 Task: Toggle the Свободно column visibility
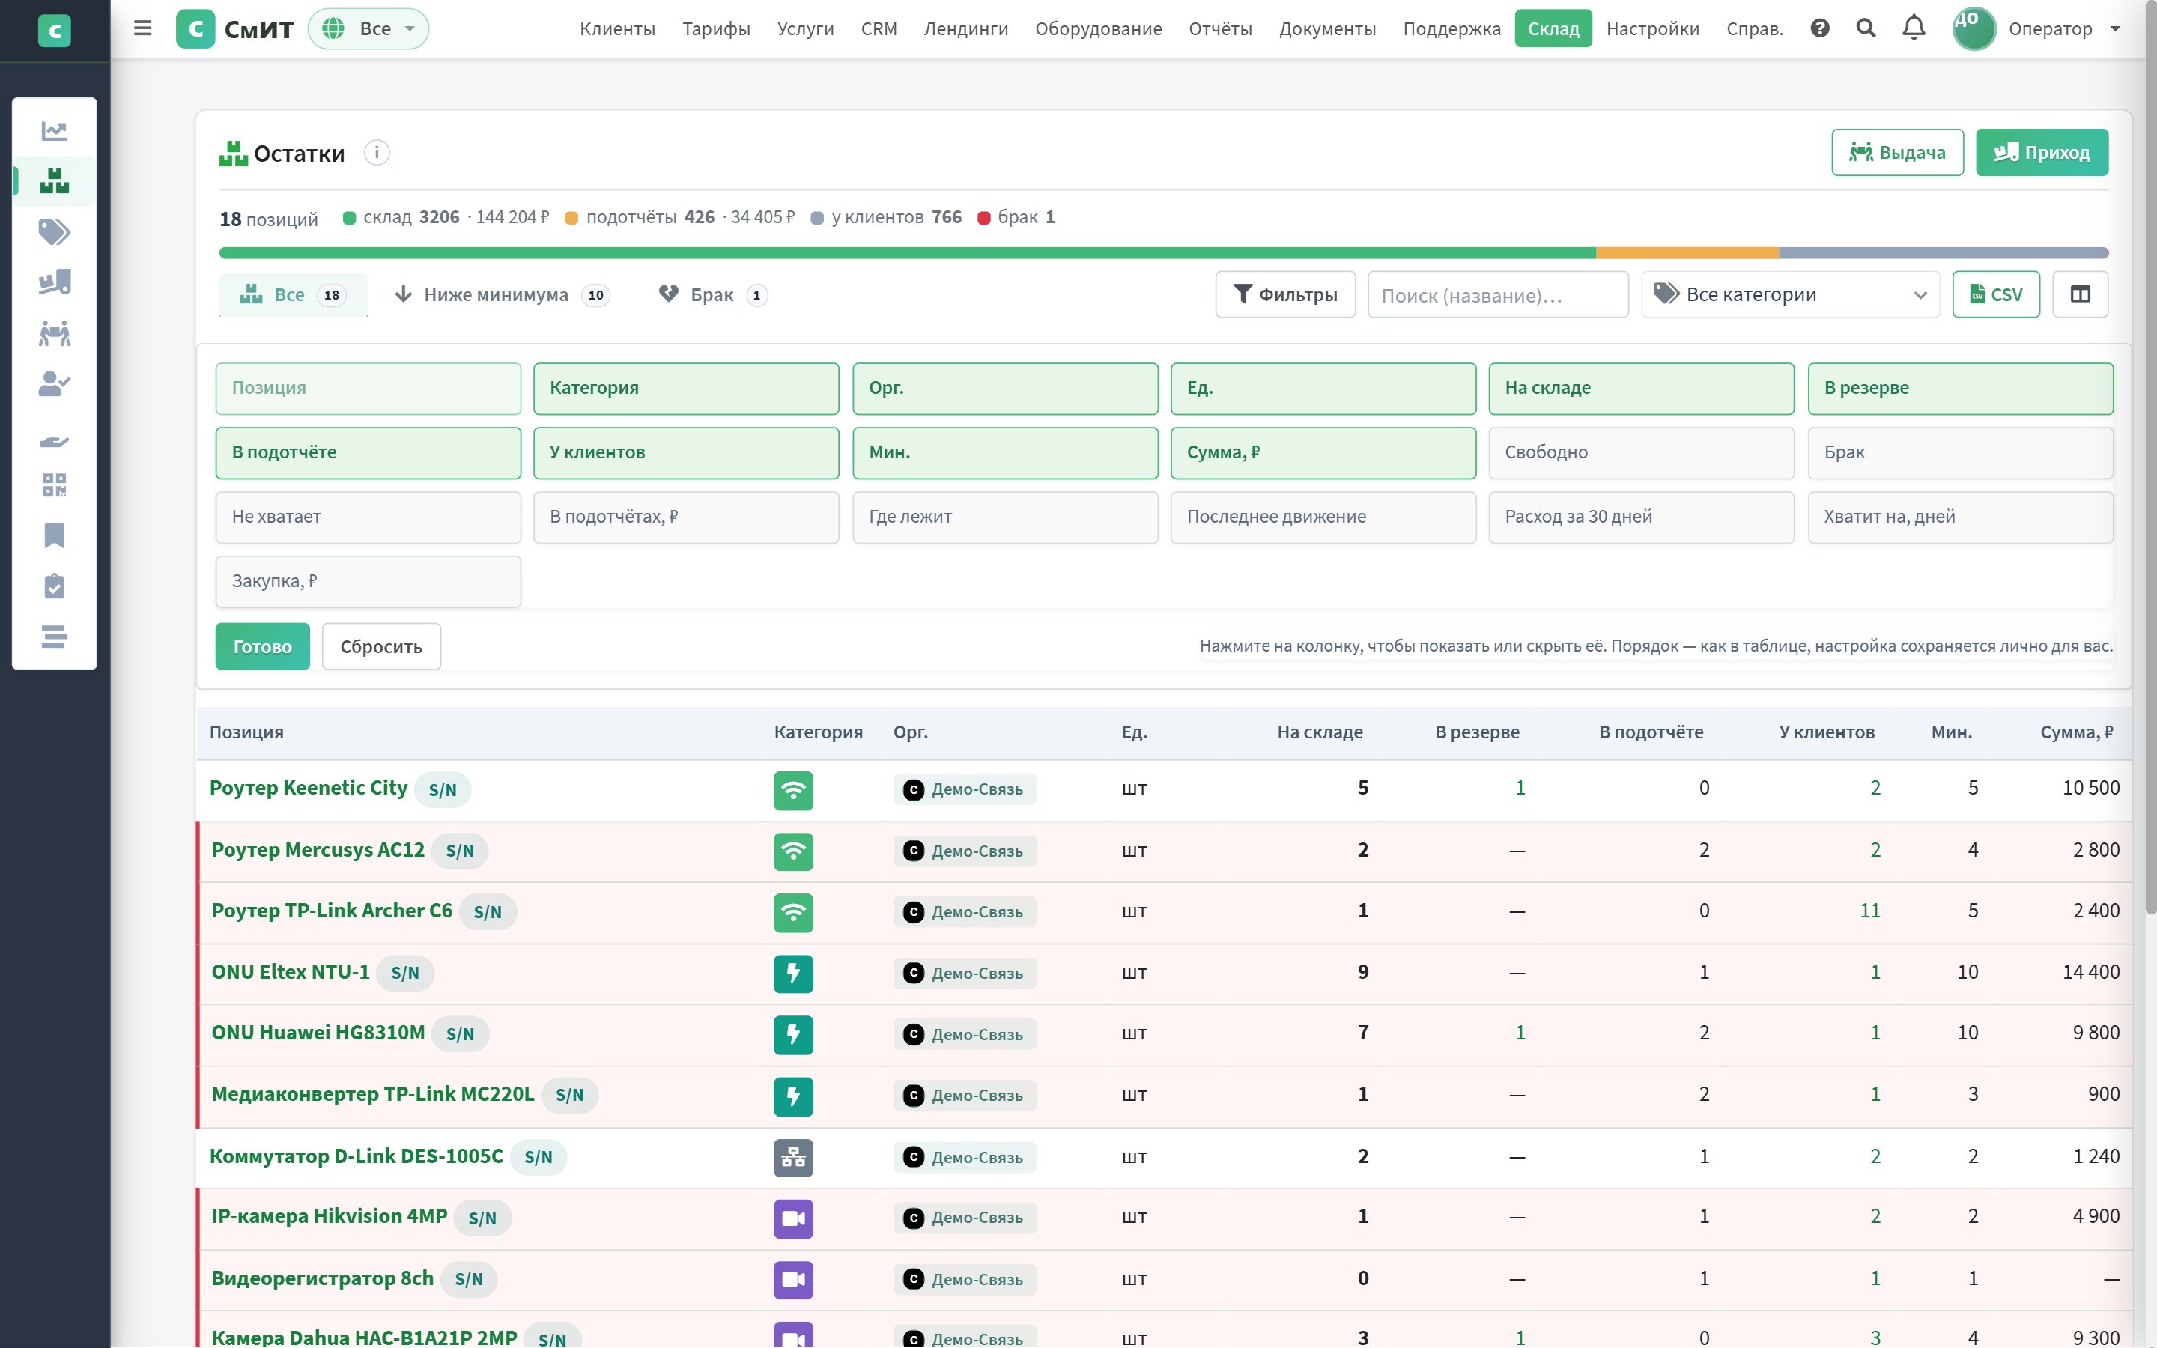(1641, 453)
